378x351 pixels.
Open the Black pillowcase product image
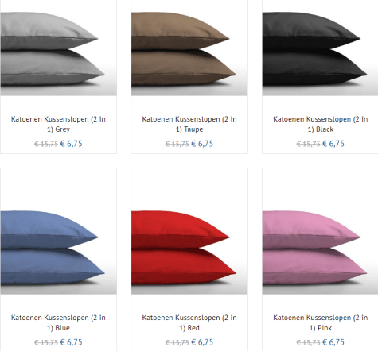click(320, 48)
